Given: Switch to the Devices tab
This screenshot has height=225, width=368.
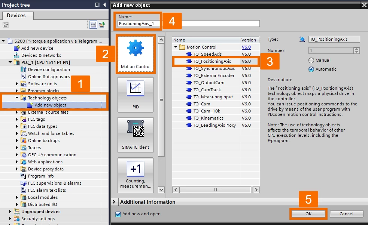Looking at the screenshot, I should pos(16,15).
